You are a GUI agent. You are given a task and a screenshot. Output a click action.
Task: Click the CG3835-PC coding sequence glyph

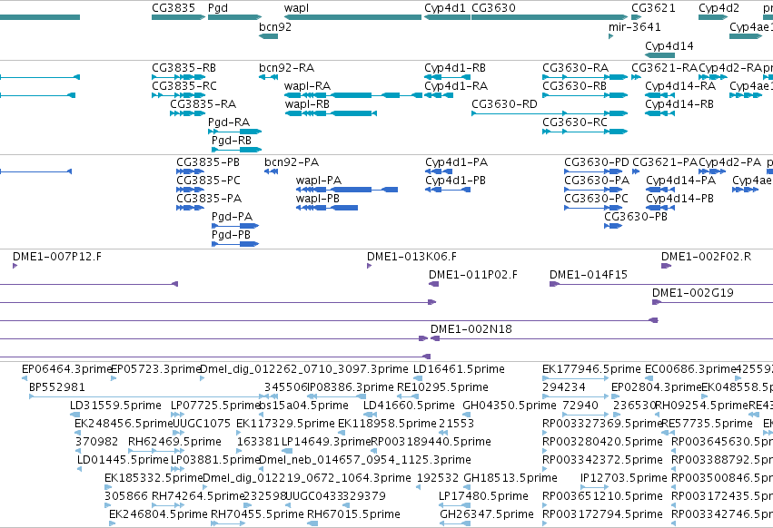(190, 190)
